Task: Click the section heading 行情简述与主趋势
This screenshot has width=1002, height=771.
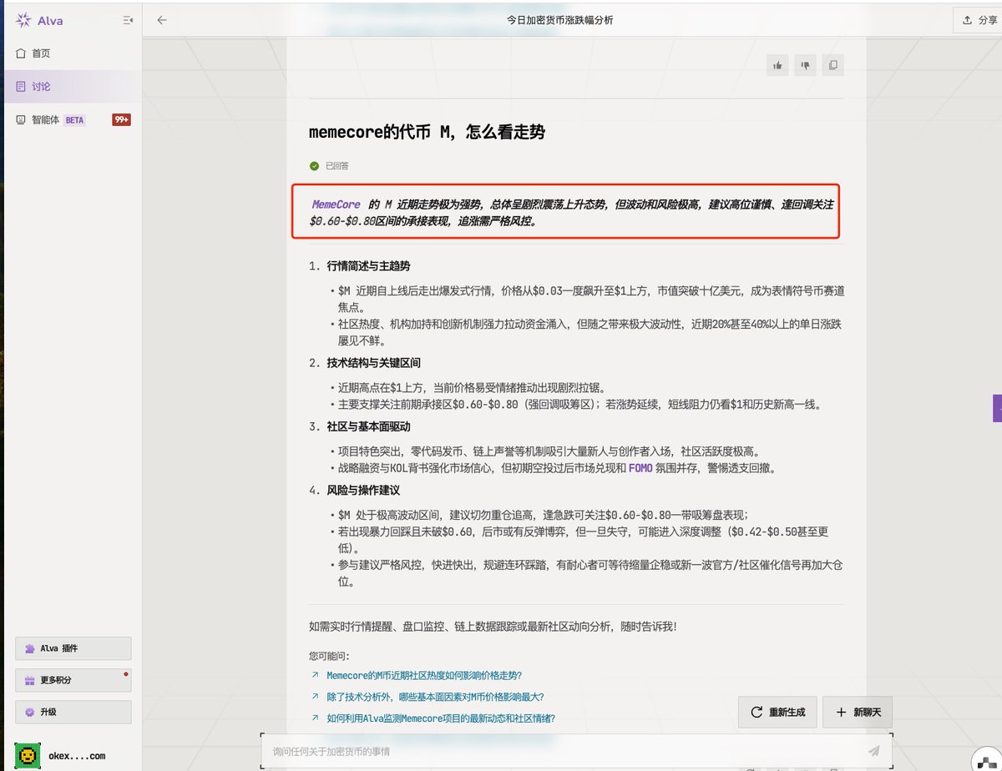Action: pyautogui.click(x=368, y=266)
